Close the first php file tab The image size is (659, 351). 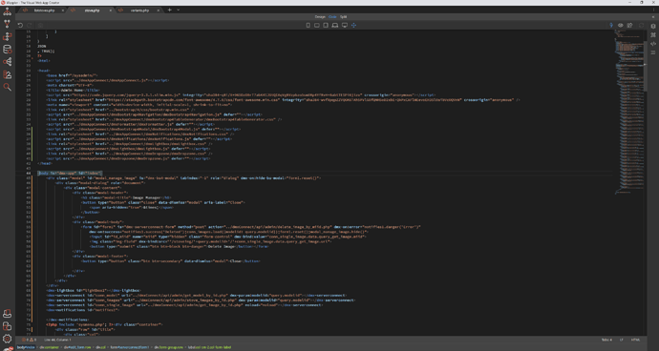[x=62, y=10]
